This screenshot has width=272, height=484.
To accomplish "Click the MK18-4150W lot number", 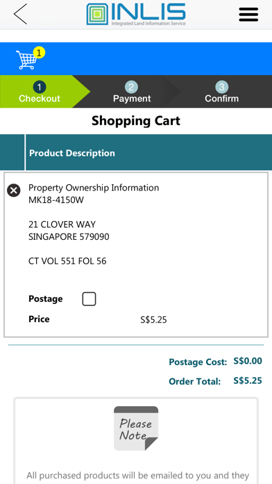I will coord(56,200).
